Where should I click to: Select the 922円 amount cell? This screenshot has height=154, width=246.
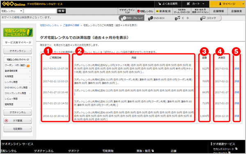[205, 69]
